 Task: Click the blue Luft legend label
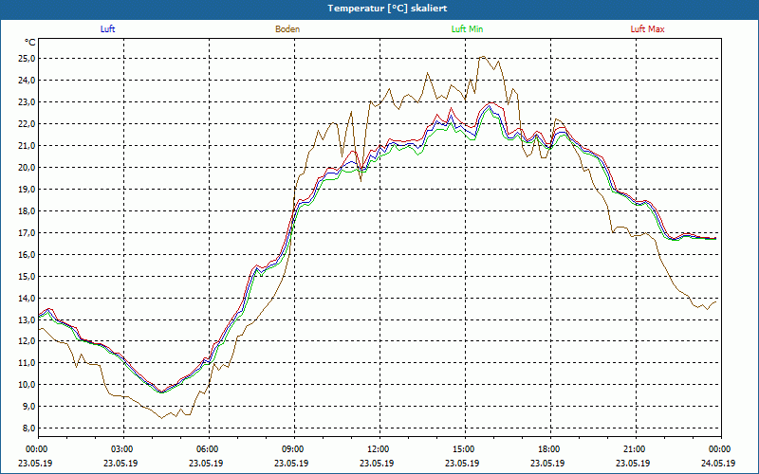(107, 29)
